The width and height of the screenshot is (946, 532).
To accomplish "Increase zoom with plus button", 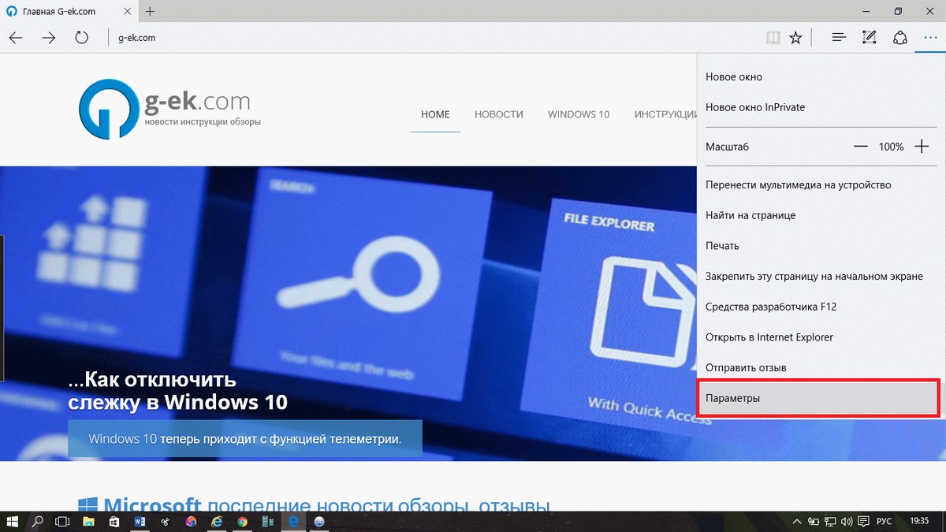I will click(922, 147).
